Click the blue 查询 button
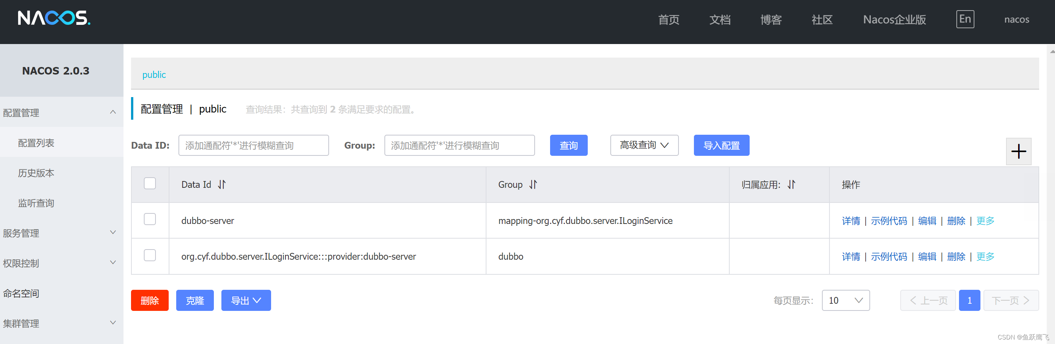 (569, 145)
